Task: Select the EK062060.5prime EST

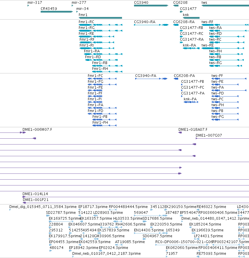Action: (x=166, y=251)
